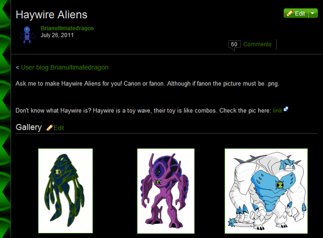
Task: Expand the dropdown arrow beside Edit
Action: coord(313,14)
